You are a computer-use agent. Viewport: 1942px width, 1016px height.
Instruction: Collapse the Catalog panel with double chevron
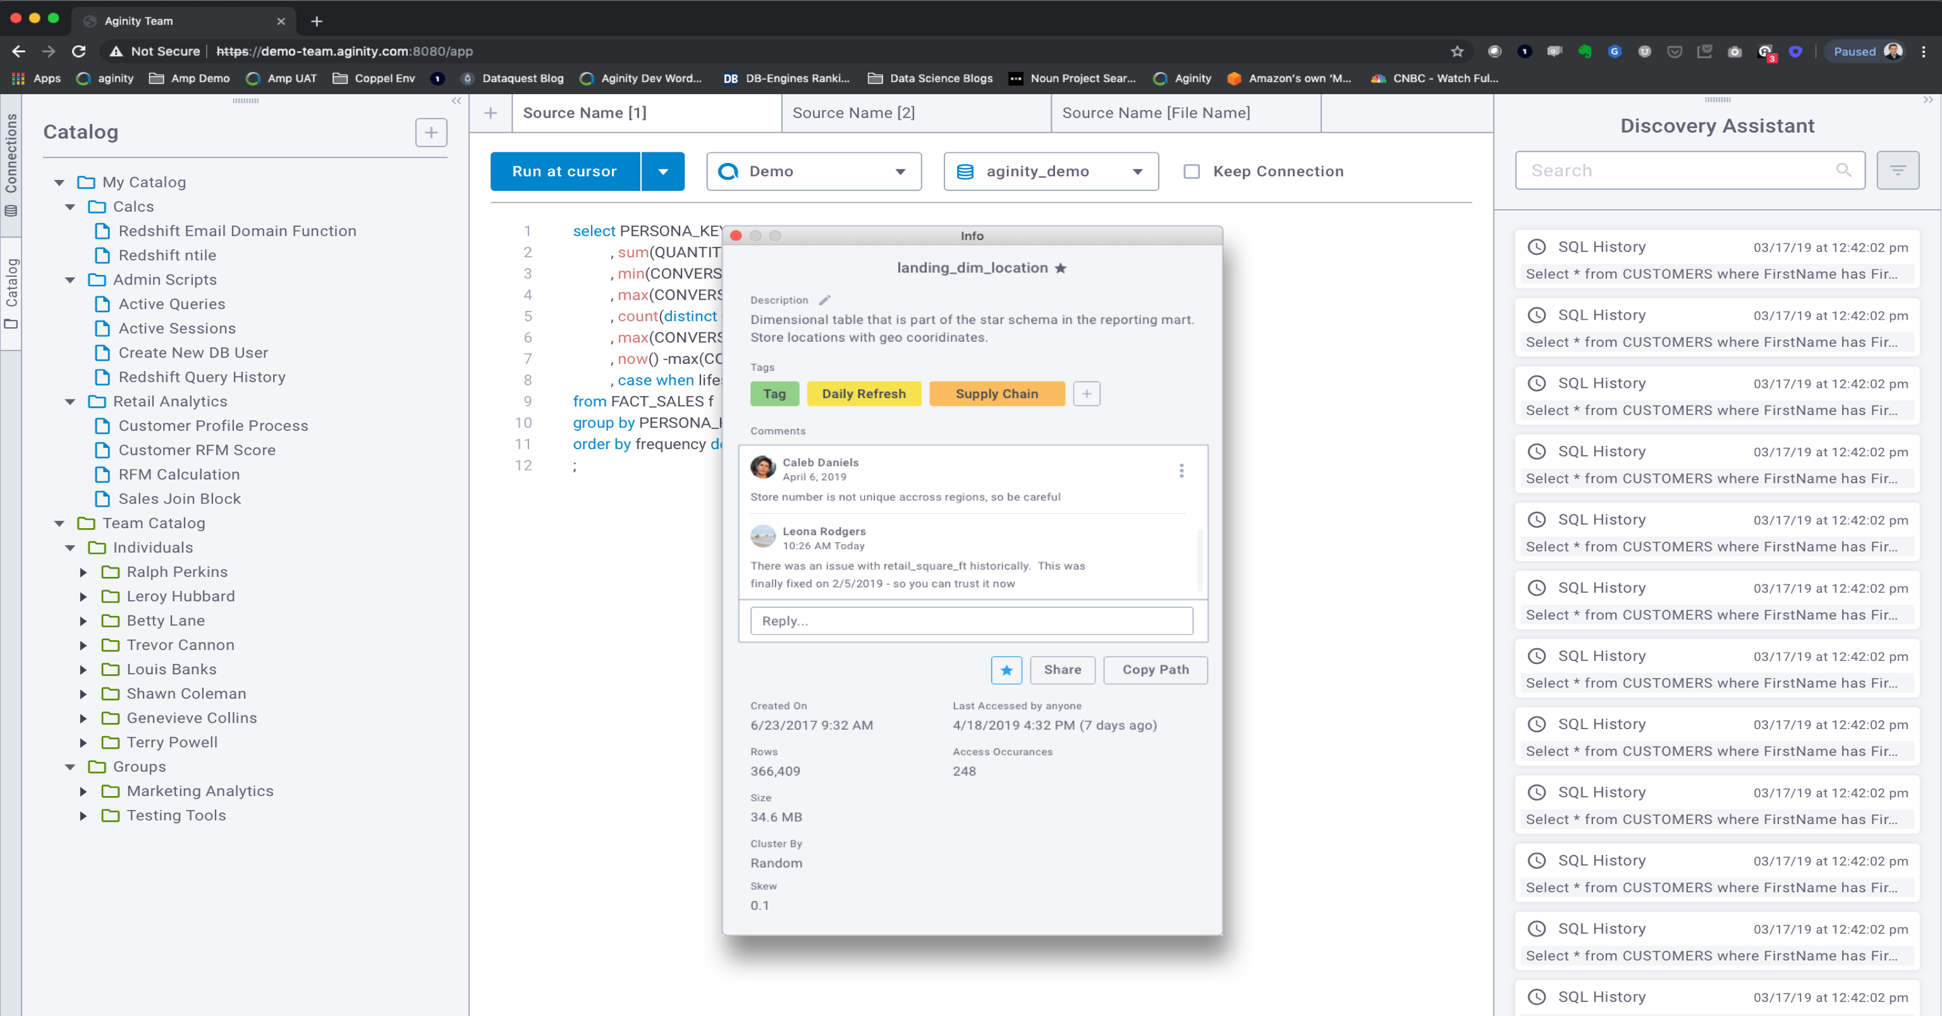[456, 100]
